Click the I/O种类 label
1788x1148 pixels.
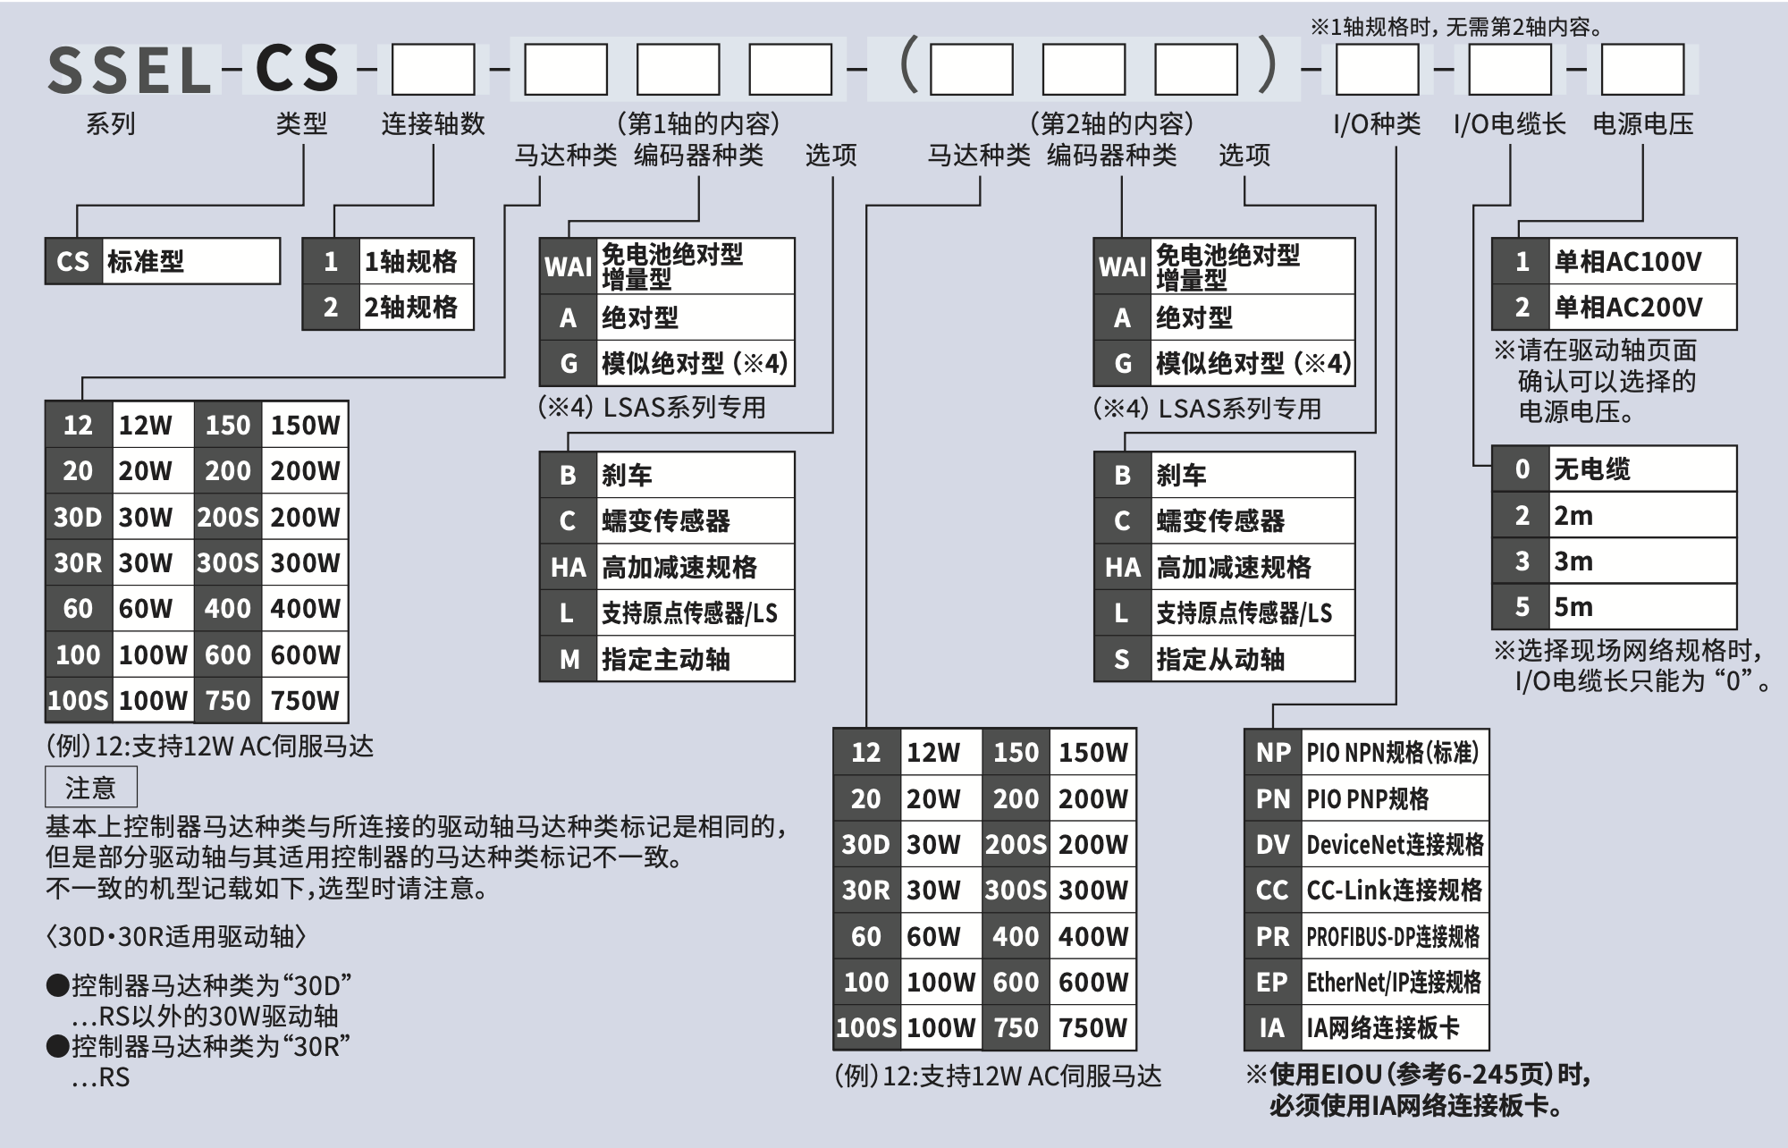tap(1377, 123)
